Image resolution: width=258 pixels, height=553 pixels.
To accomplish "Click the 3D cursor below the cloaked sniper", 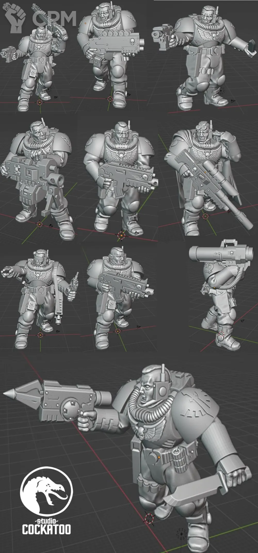I will coord(205,216).
